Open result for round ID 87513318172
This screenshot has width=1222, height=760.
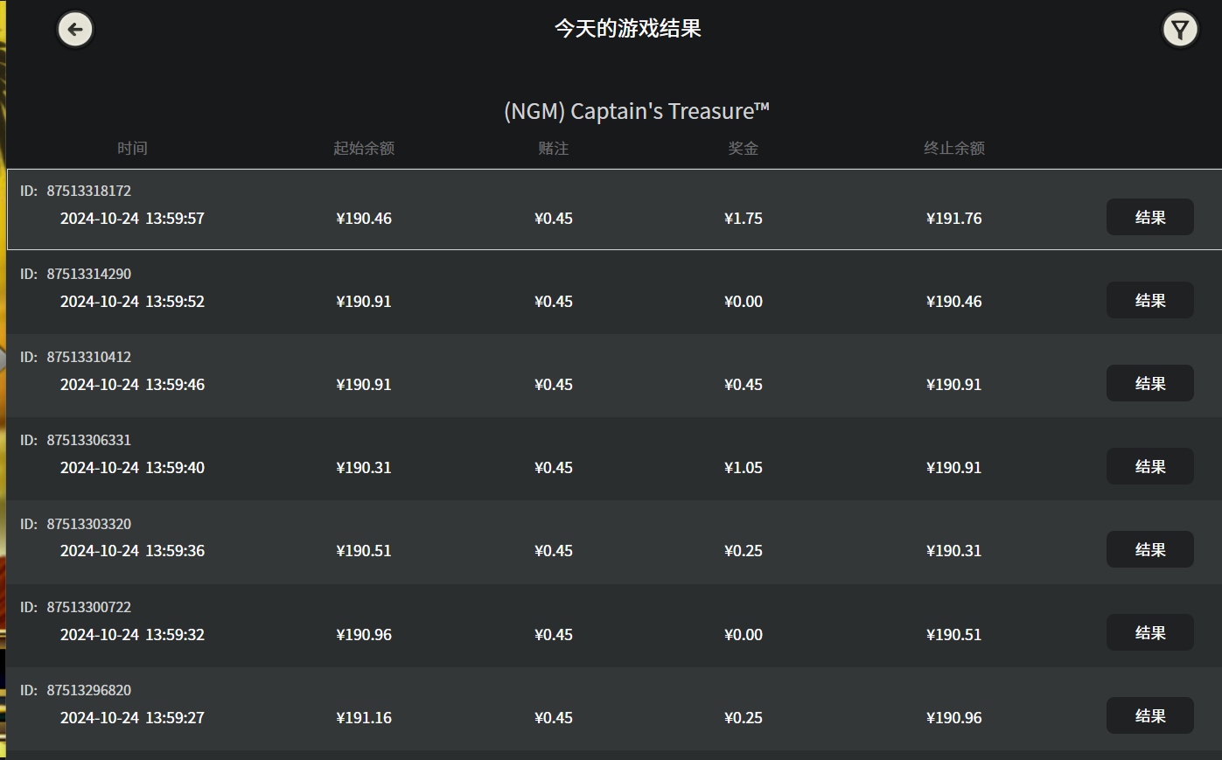(x=1149, y=218)
